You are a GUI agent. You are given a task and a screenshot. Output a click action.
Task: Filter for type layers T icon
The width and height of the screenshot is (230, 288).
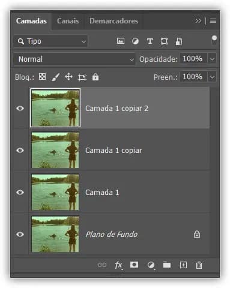(150, 41)
